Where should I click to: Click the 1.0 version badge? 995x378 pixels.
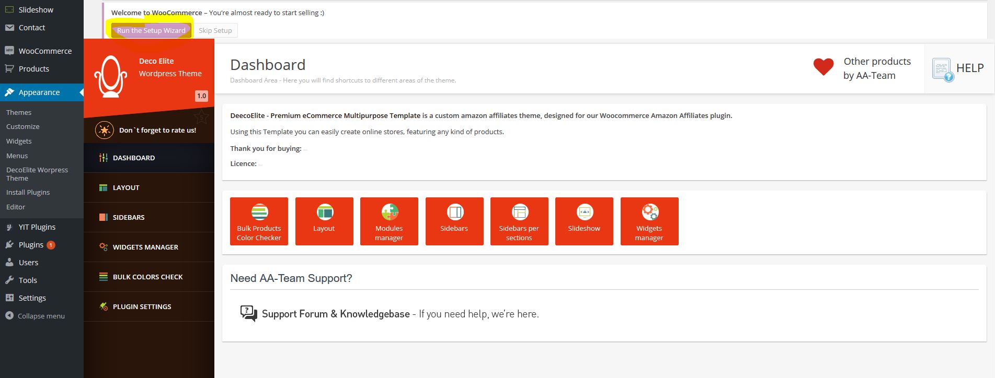point(201,96)
